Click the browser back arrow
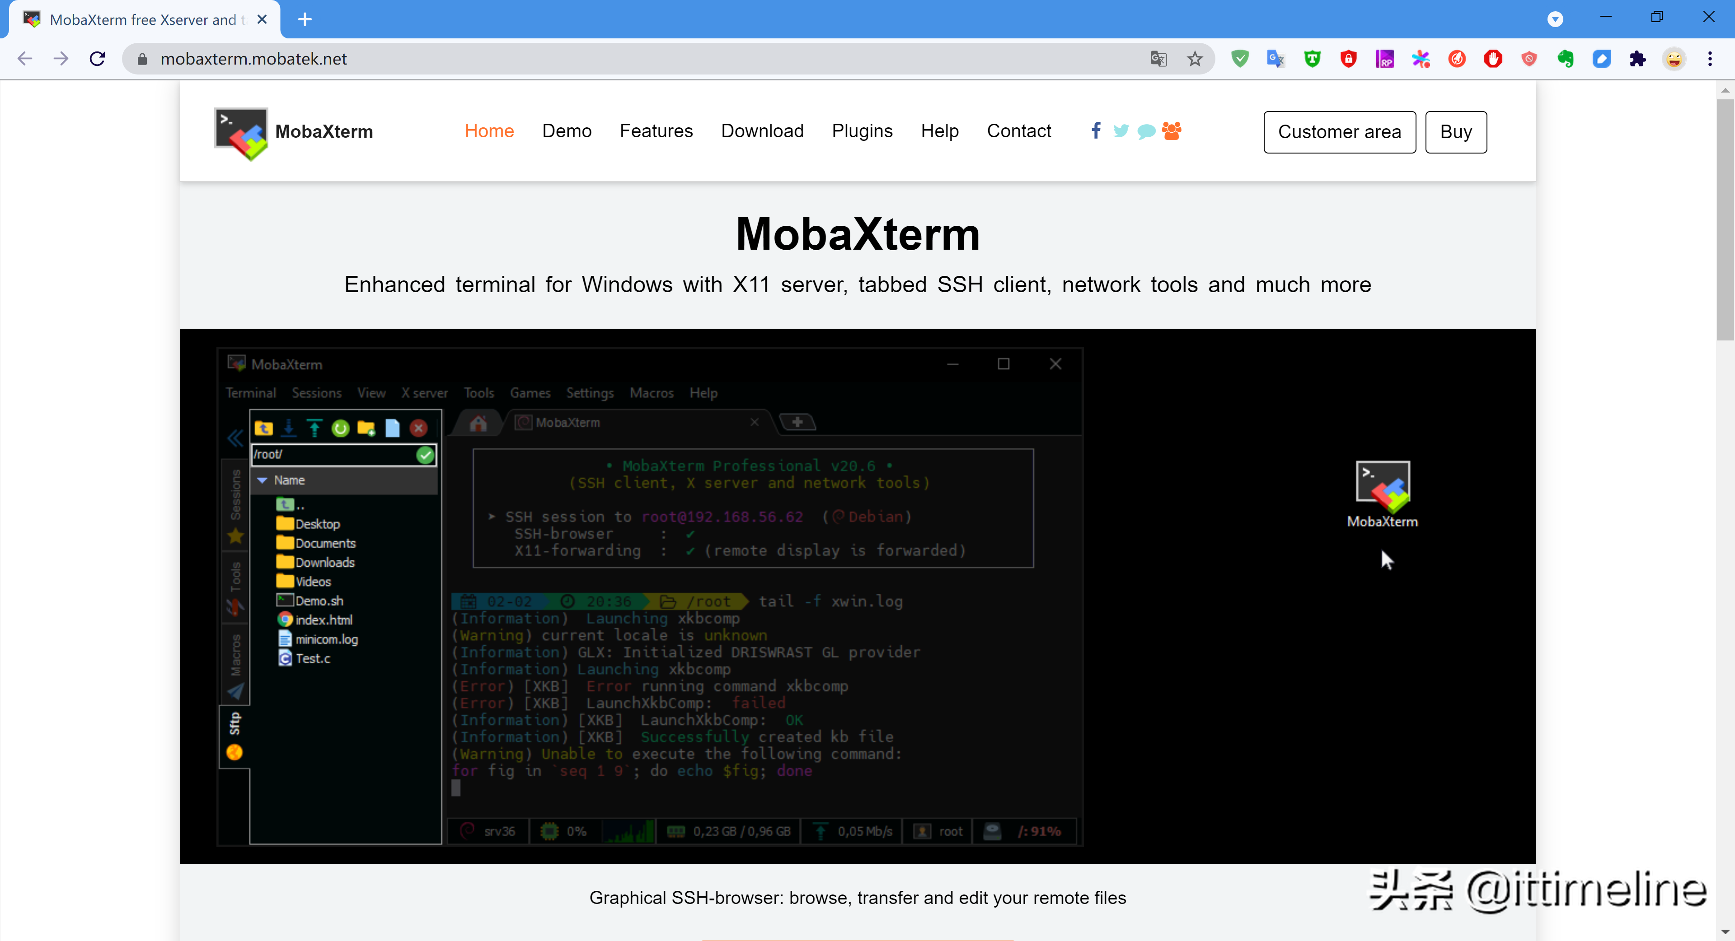 (25, 59)
